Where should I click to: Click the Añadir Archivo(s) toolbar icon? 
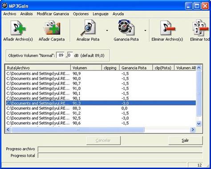pyautogui.click(x=18, y=28)
